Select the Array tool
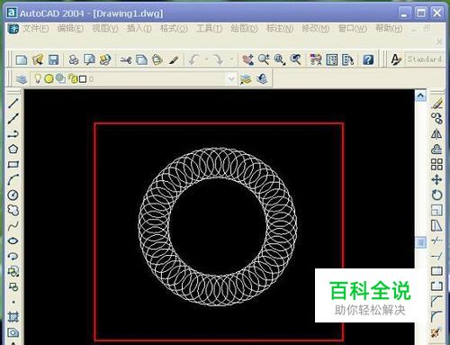The height and width of the screenshot is (345, 450). click(436, 165)
